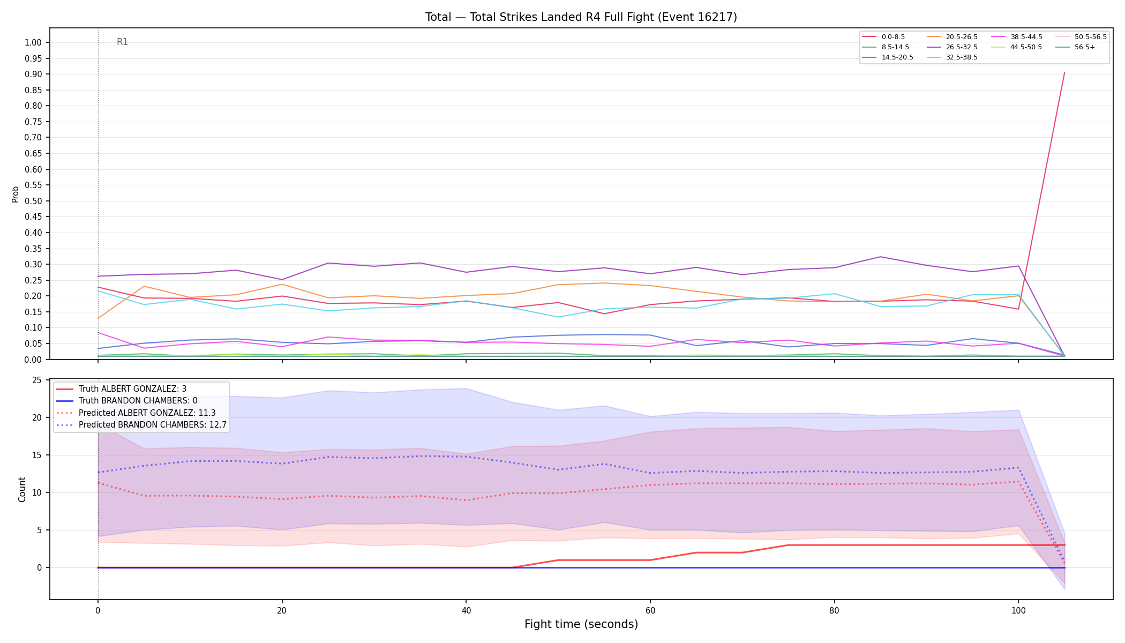This screenshot has width=1125, height=643.
Task: Click the 60 tick on the fight-time axis
Action: coord(650,610)
